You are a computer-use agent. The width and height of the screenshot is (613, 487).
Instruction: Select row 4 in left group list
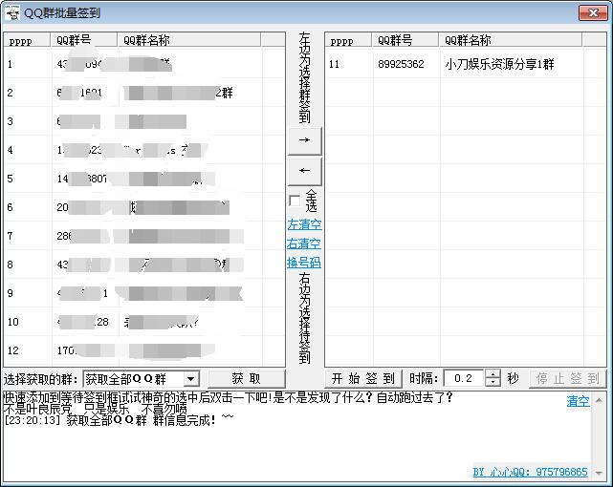[x=144, y=150]
